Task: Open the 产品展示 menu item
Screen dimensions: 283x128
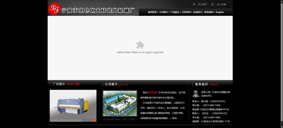Action: (x=175, y=12)
